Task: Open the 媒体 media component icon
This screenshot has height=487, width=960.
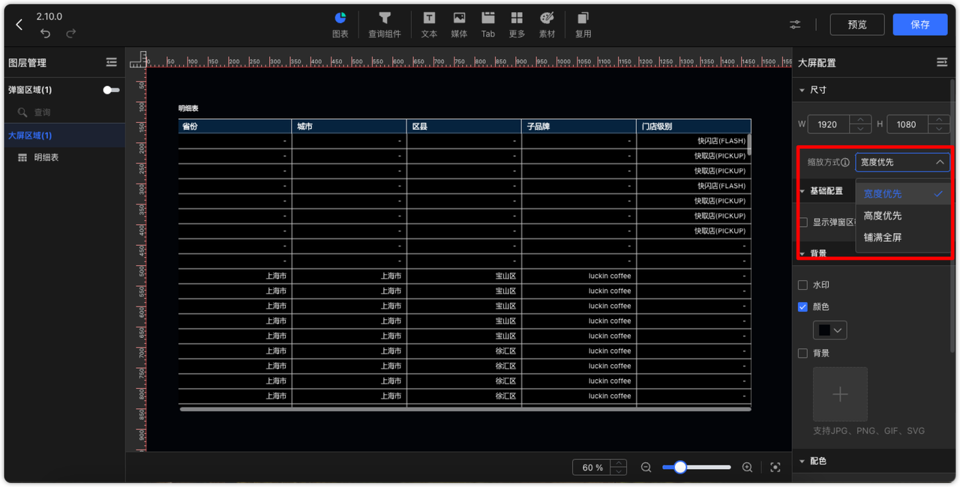Action: coord(458,24)
